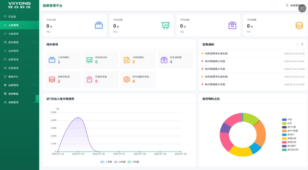Screen dimensions: 308x170
Task: Toggle 入库量 series in chart legend
Action: (x=106, y=162)
